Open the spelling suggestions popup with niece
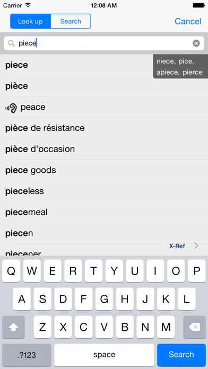 coord(180,66)
